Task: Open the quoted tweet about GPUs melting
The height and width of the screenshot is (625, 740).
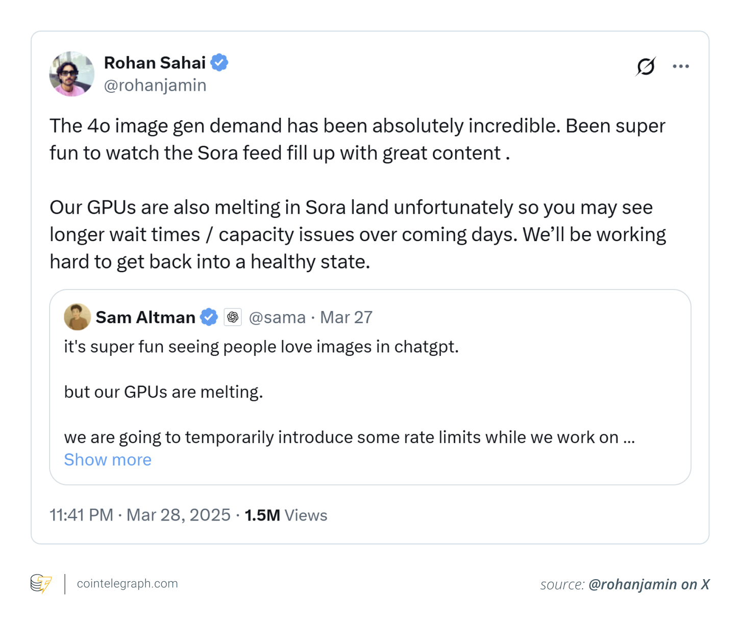Action: pos(357,393)
